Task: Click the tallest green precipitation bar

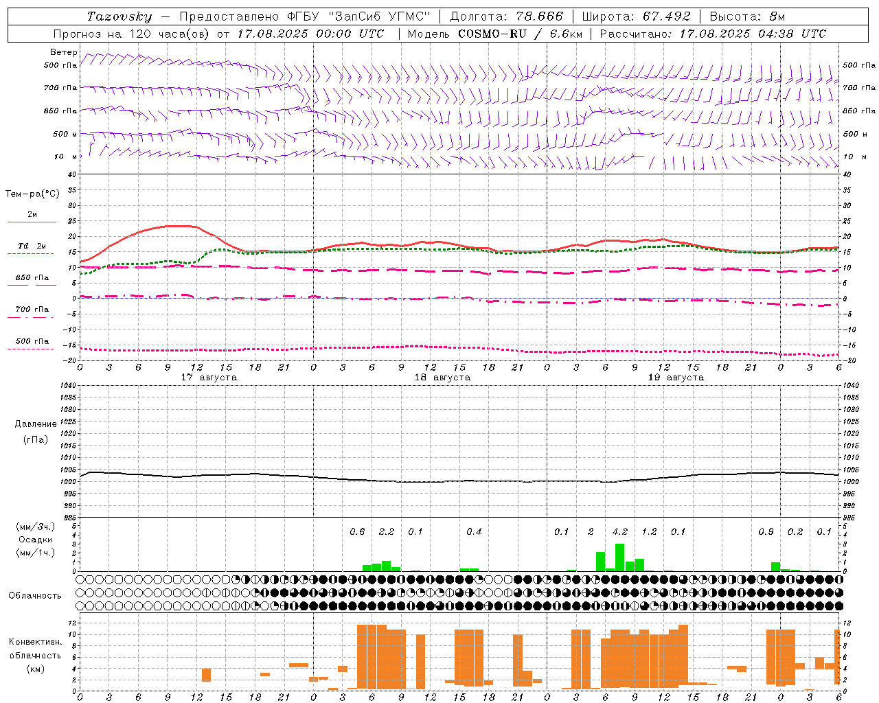Action: (619, 557)
